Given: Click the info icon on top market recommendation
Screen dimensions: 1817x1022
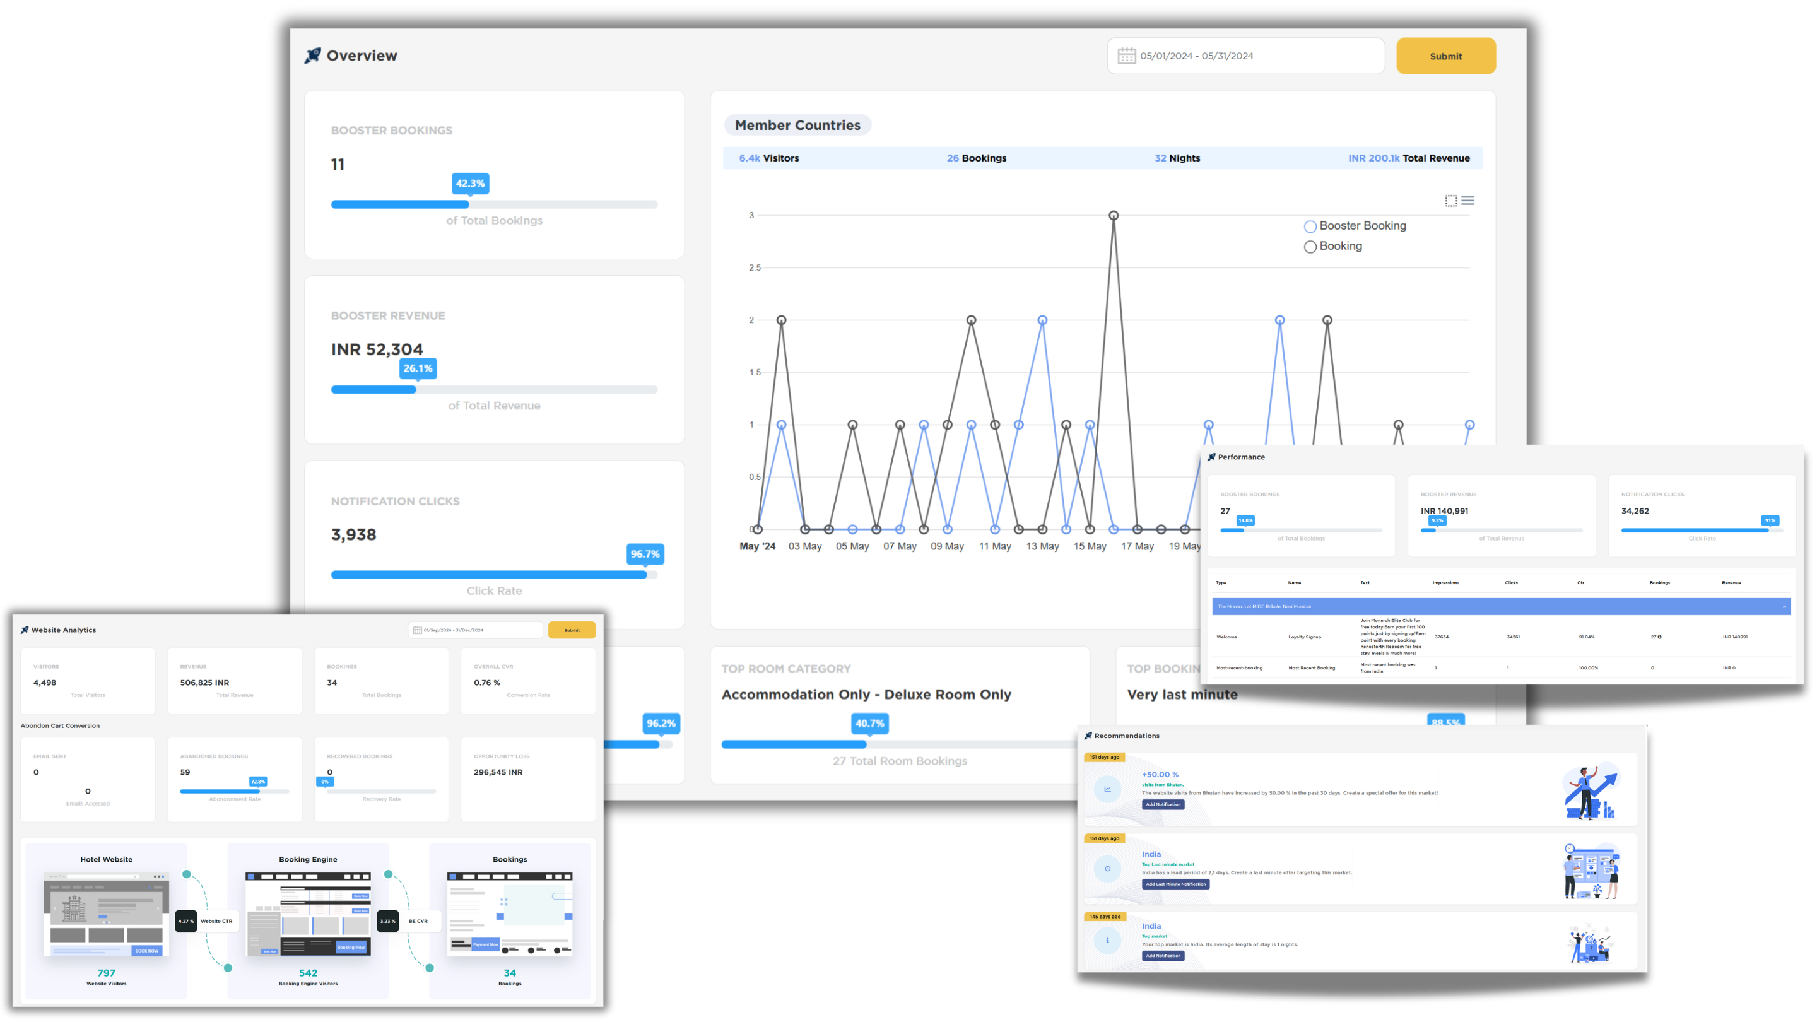Looking at the screenshot, I should pyautogui.click(x=1107, y=940).
